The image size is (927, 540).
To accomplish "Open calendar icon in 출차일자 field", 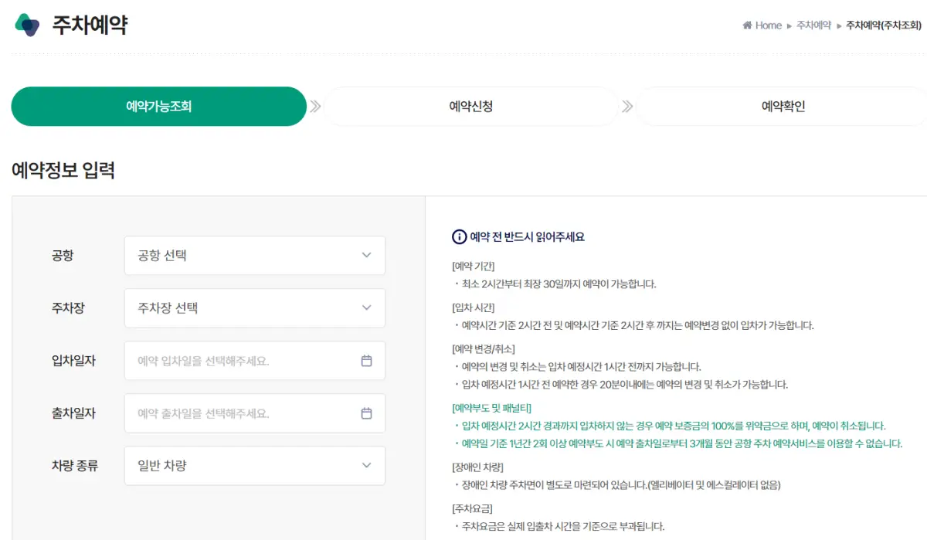I will tap(367, 413).
